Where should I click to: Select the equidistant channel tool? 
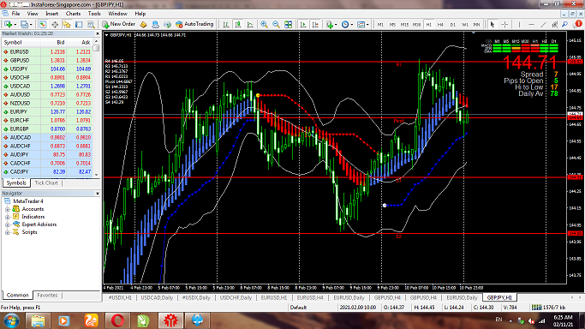point(555,24)
